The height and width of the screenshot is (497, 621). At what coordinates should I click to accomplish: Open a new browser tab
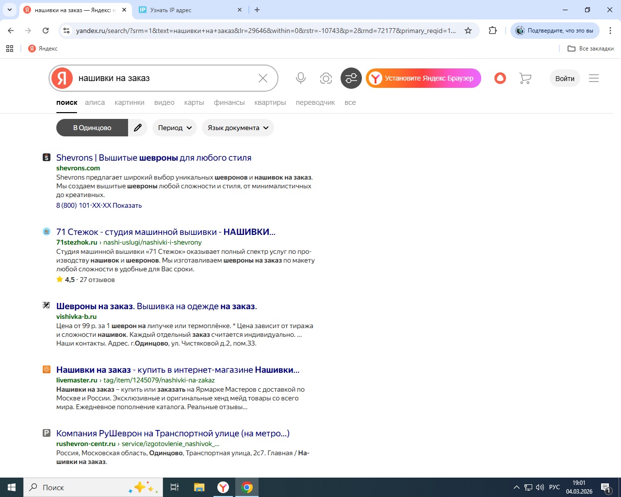tap(257, 10)
